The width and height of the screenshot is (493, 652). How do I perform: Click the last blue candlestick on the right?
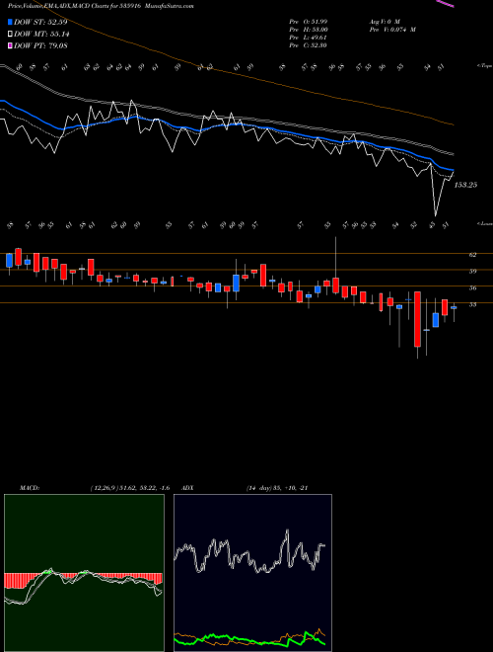[454, 307]
